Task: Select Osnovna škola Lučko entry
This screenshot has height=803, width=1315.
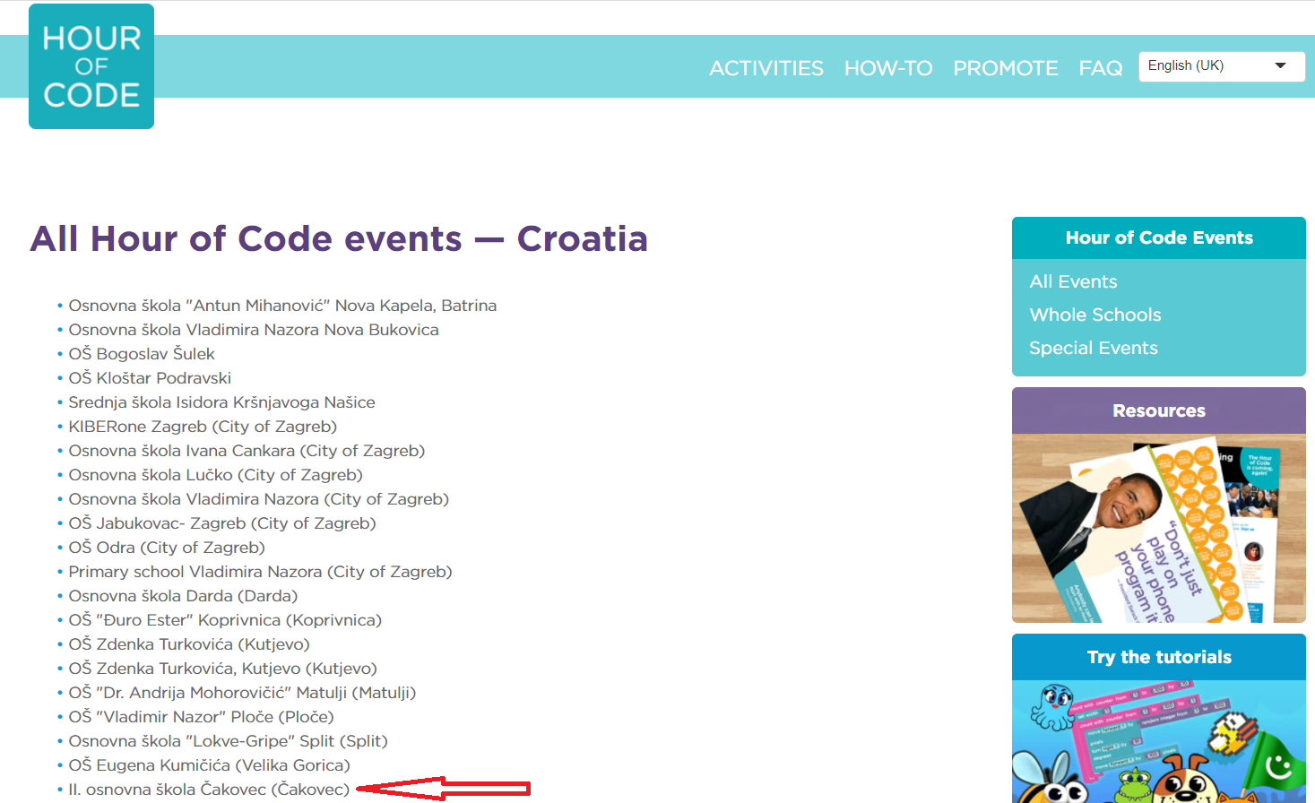Action: (x=215, y=475)
